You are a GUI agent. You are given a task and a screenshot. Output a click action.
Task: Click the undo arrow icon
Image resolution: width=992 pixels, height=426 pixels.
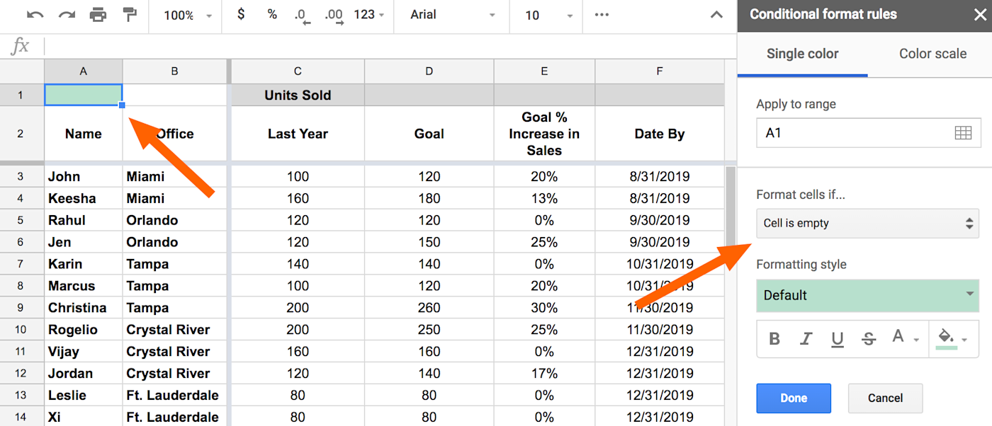pyautogui.click(x=35, y=15)
